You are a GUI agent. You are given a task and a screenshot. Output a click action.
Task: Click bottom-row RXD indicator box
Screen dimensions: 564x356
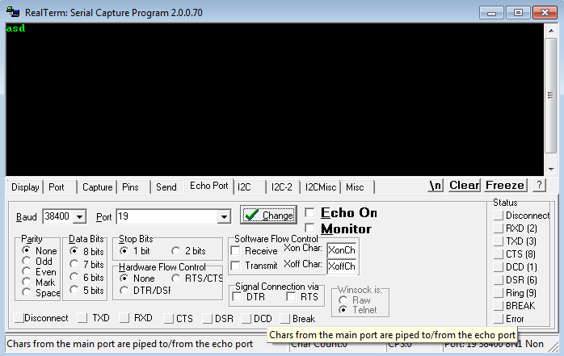124,318
